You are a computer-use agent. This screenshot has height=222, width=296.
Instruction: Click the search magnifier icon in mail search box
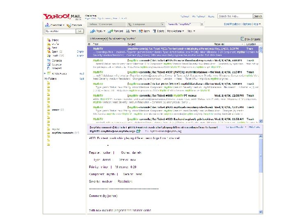point(47,31)
